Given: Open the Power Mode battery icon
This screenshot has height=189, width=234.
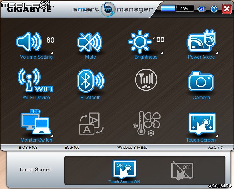Looking at the screenshot, I should pos(201,41).
